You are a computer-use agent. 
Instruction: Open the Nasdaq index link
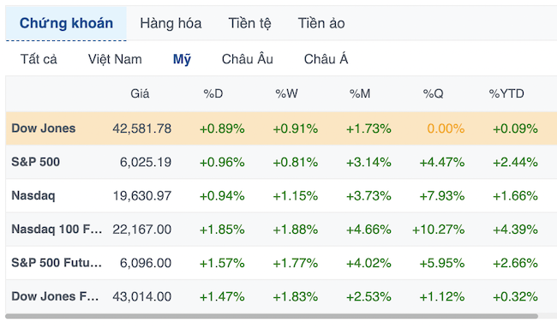coord(33,195)
